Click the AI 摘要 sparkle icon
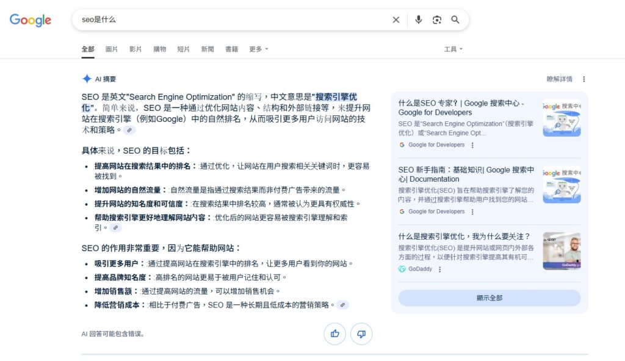The image size is (625, 361). [x=87, y=79]
